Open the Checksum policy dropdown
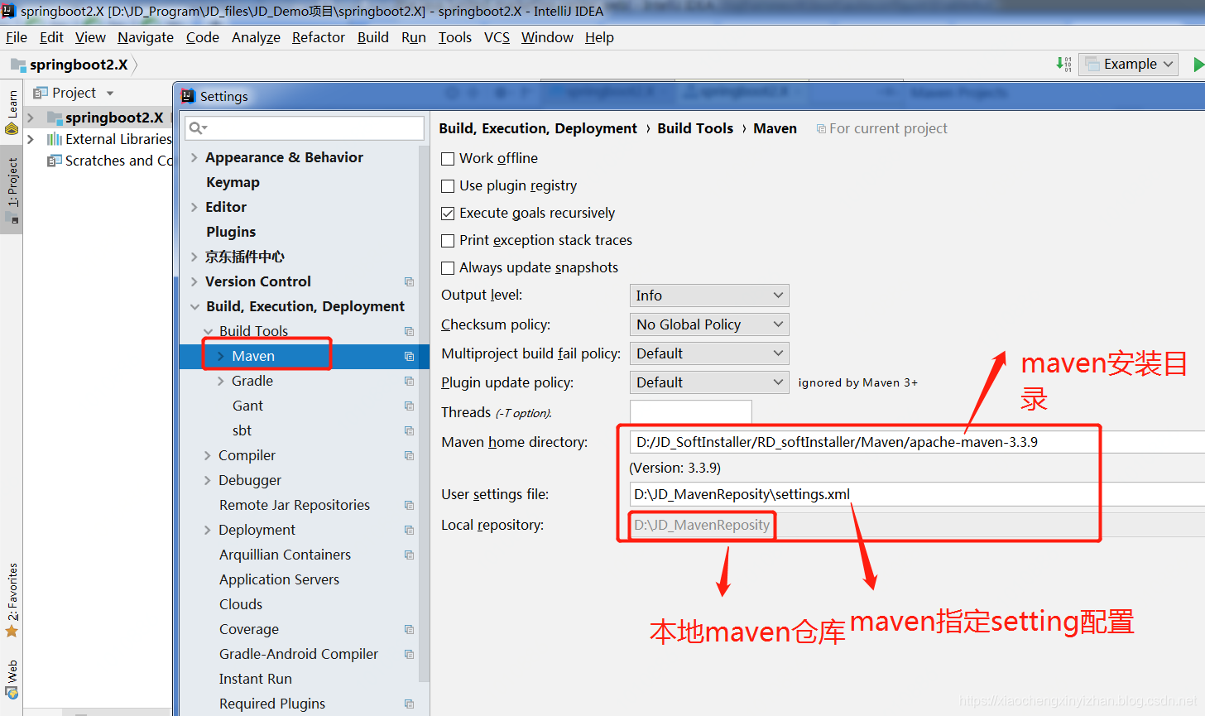The height and width of the screenshot is (716, 1205). [709, 324]
